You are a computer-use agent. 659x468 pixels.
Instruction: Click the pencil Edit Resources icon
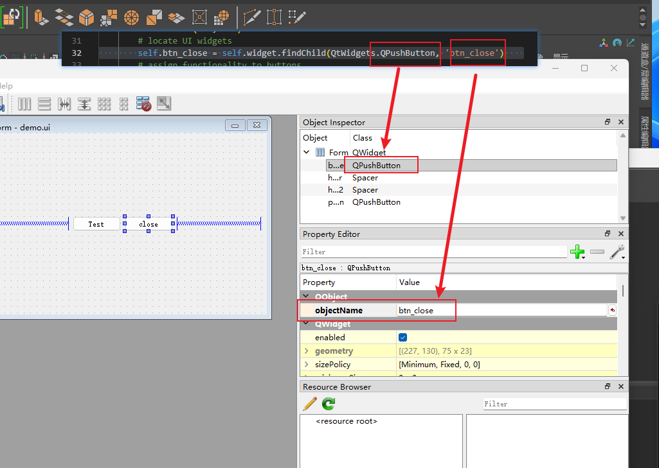310,404
